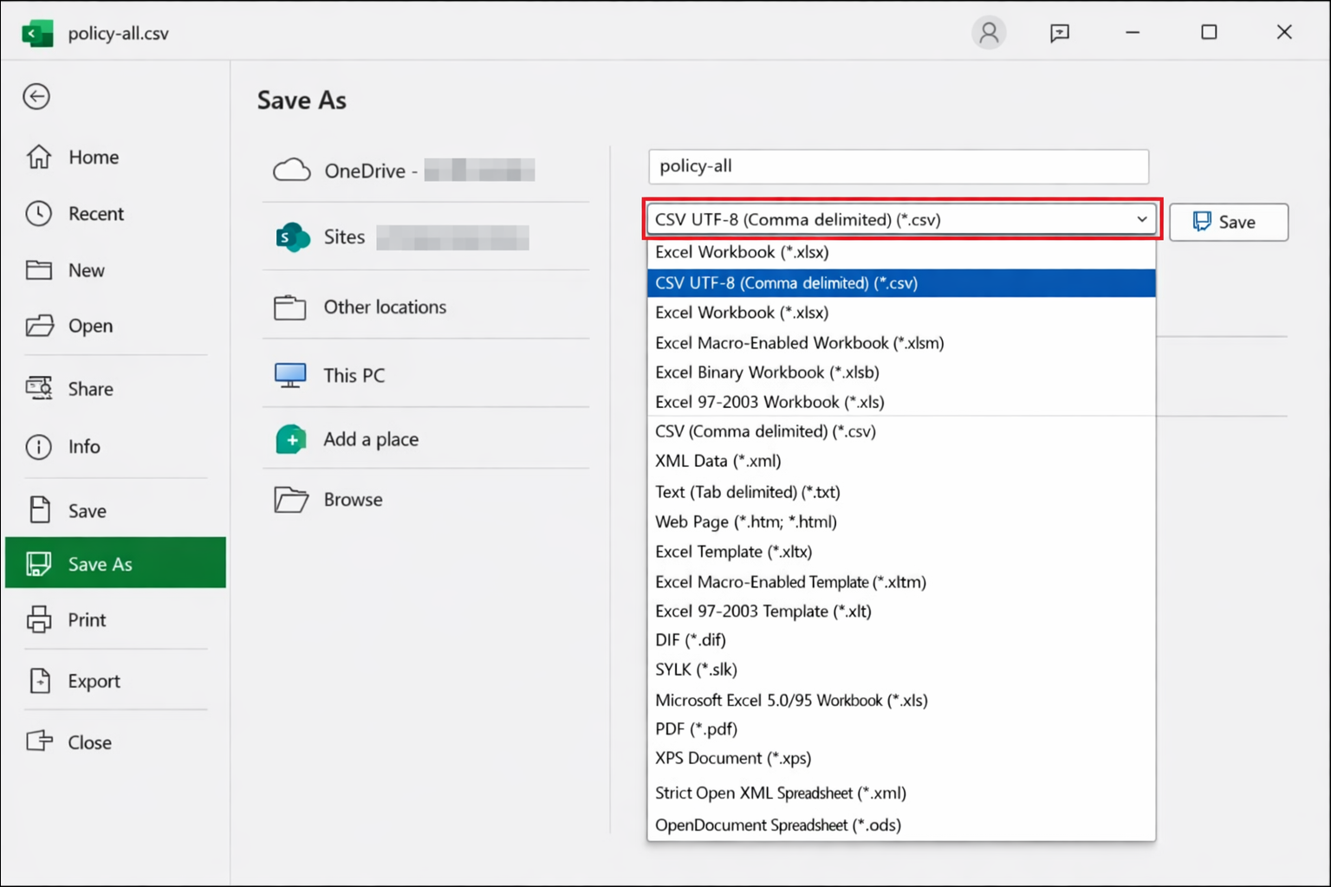This screenshot has height=887, width=1331.
Task: Click the Close workbook icon in sidebar
Action: pyautogui.click(x=40, y=741)
